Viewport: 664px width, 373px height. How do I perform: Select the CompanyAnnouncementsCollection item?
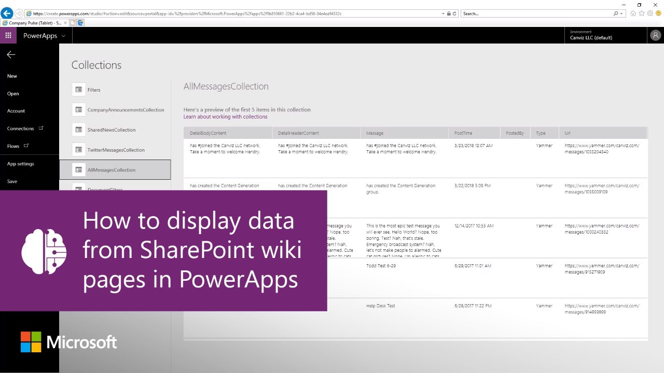[x=115, y=110]
